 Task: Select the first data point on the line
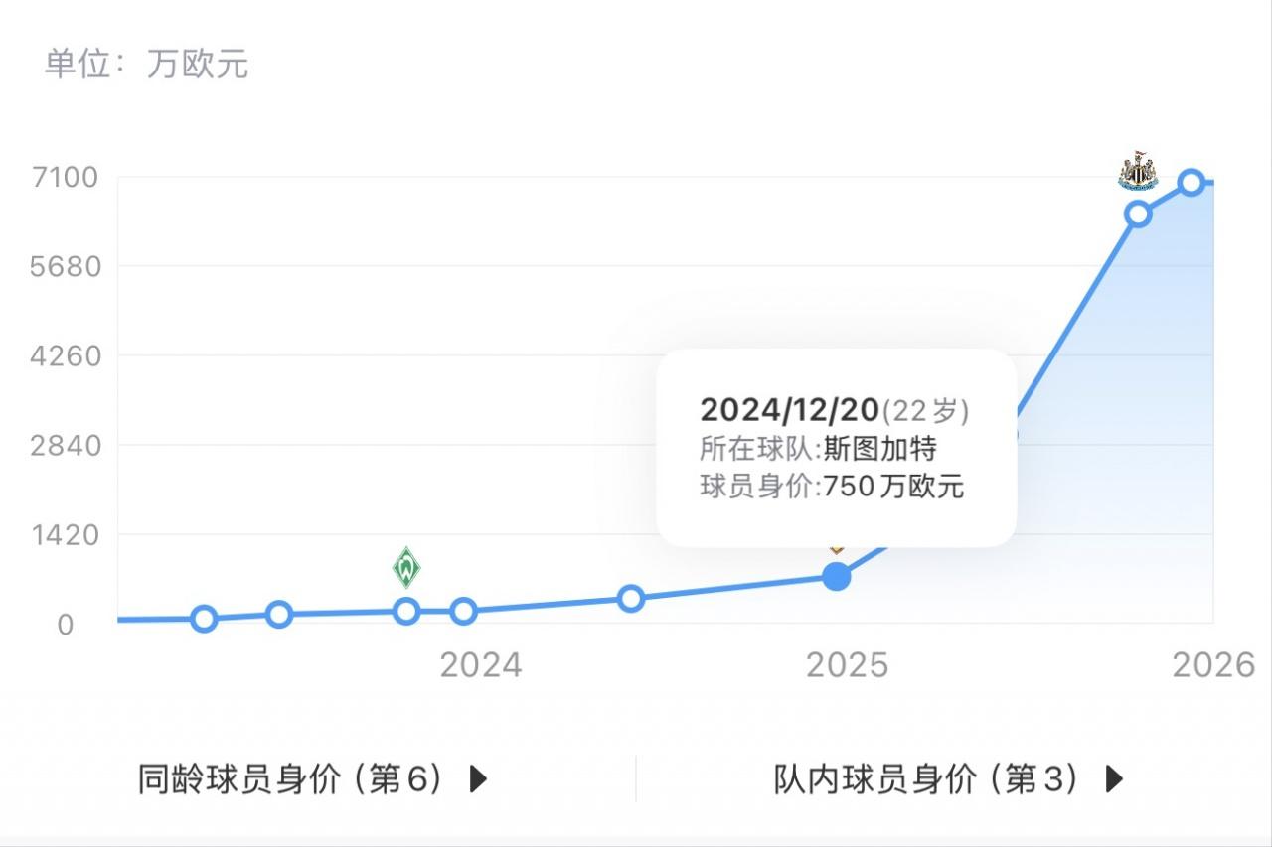pos(204,619)
